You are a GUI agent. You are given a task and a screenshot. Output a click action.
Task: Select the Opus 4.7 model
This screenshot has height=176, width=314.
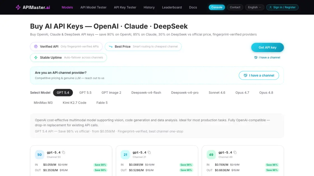tap(242, 93)
